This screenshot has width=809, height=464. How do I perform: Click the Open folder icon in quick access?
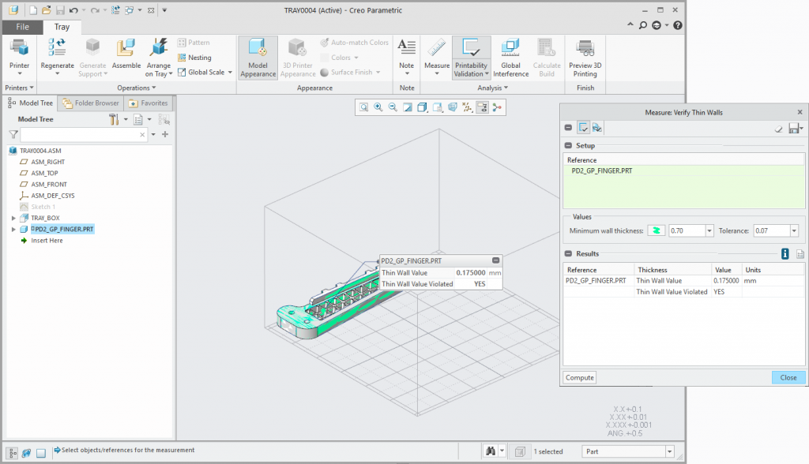click(47, 9)
